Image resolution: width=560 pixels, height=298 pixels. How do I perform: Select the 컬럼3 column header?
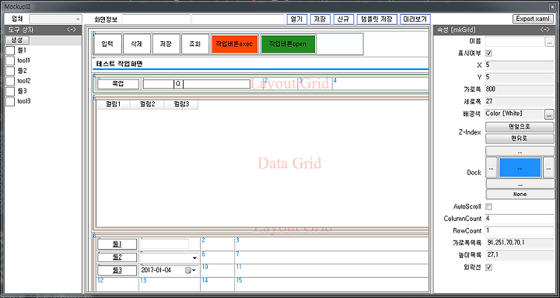(181, 105)
